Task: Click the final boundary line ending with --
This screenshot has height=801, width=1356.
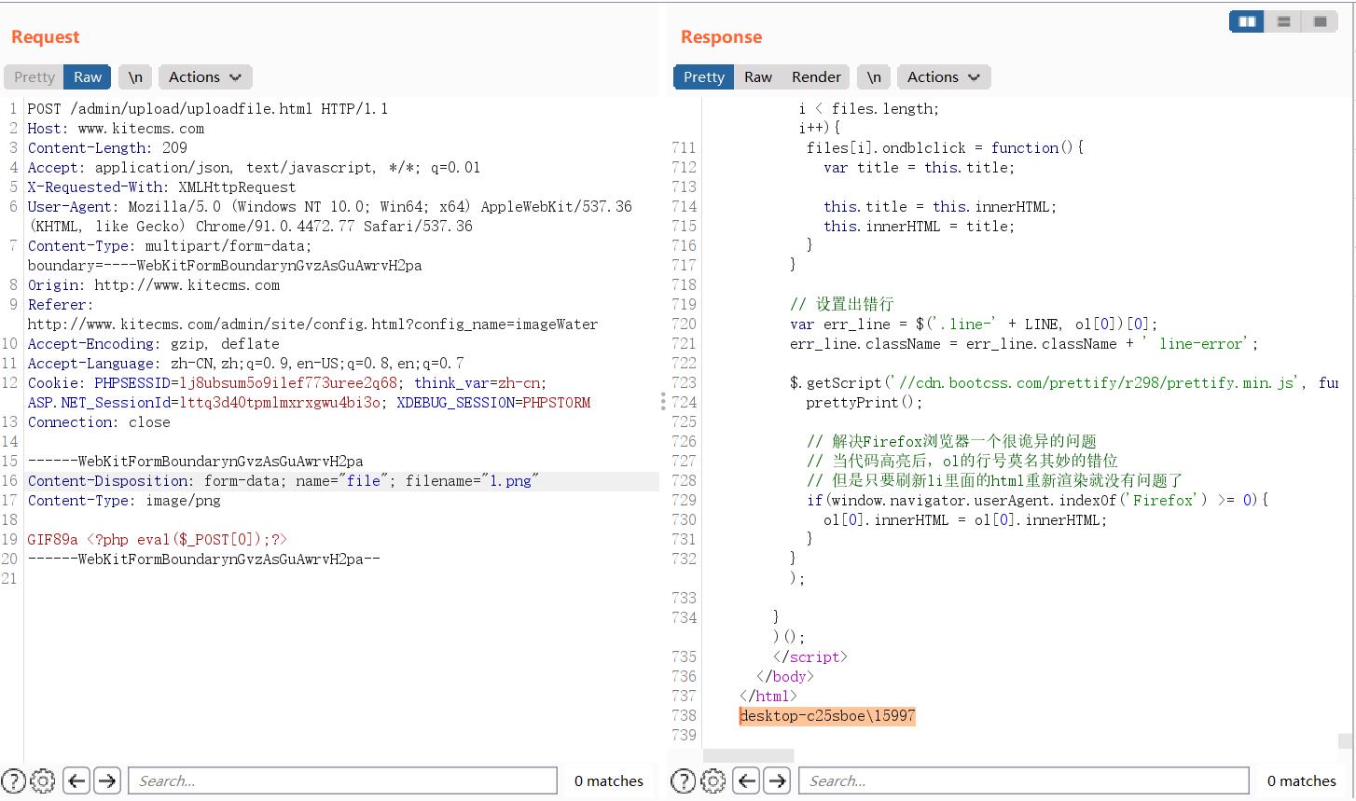Action: click(203, 559)
